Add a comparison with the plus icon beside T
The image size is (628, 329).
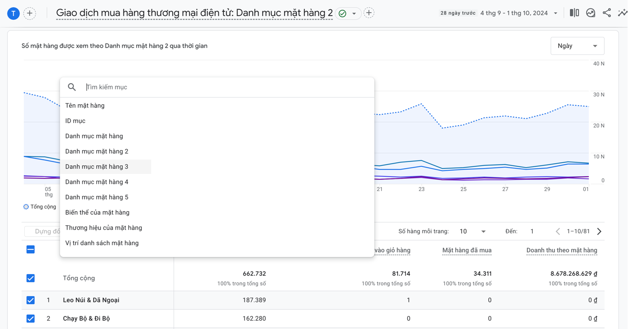tap(30, 13)
